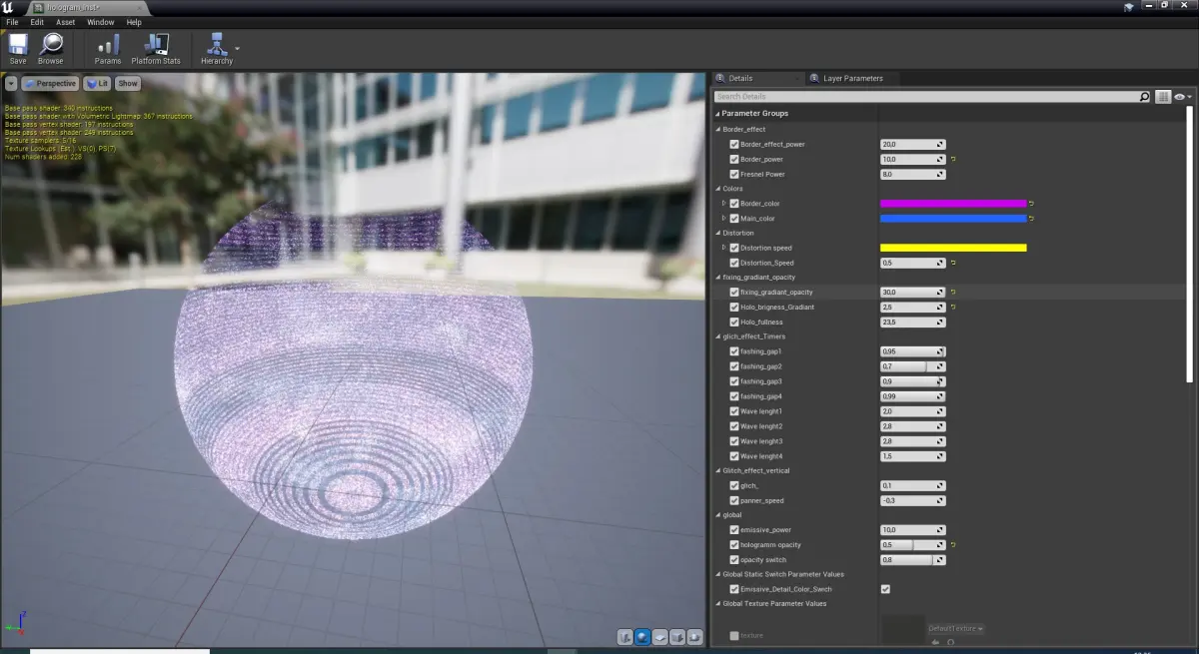Open the viewport options dropdown arrow
The width and height of the screenshot is (1199, 654).
11,84
